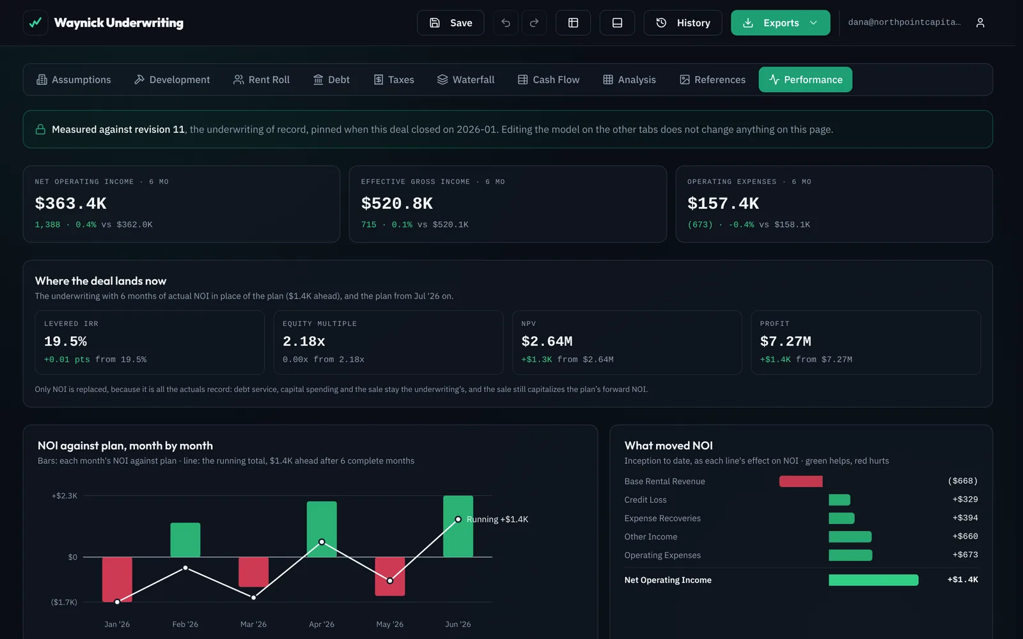Screen dimensions: 1023x639
Task: Toggle the bottom panel layout icon
Action: point(618,22)
